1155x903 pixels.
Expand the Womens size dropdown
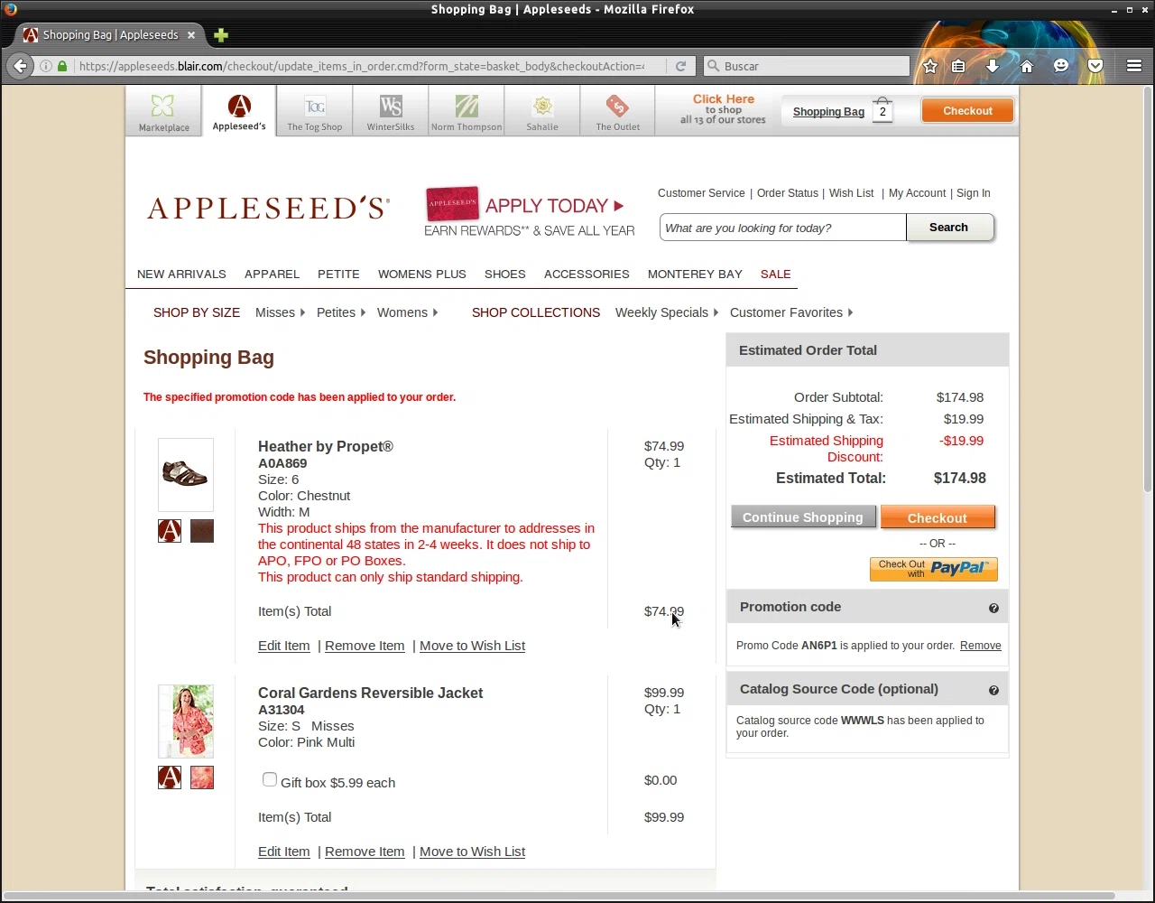(407, 312)
